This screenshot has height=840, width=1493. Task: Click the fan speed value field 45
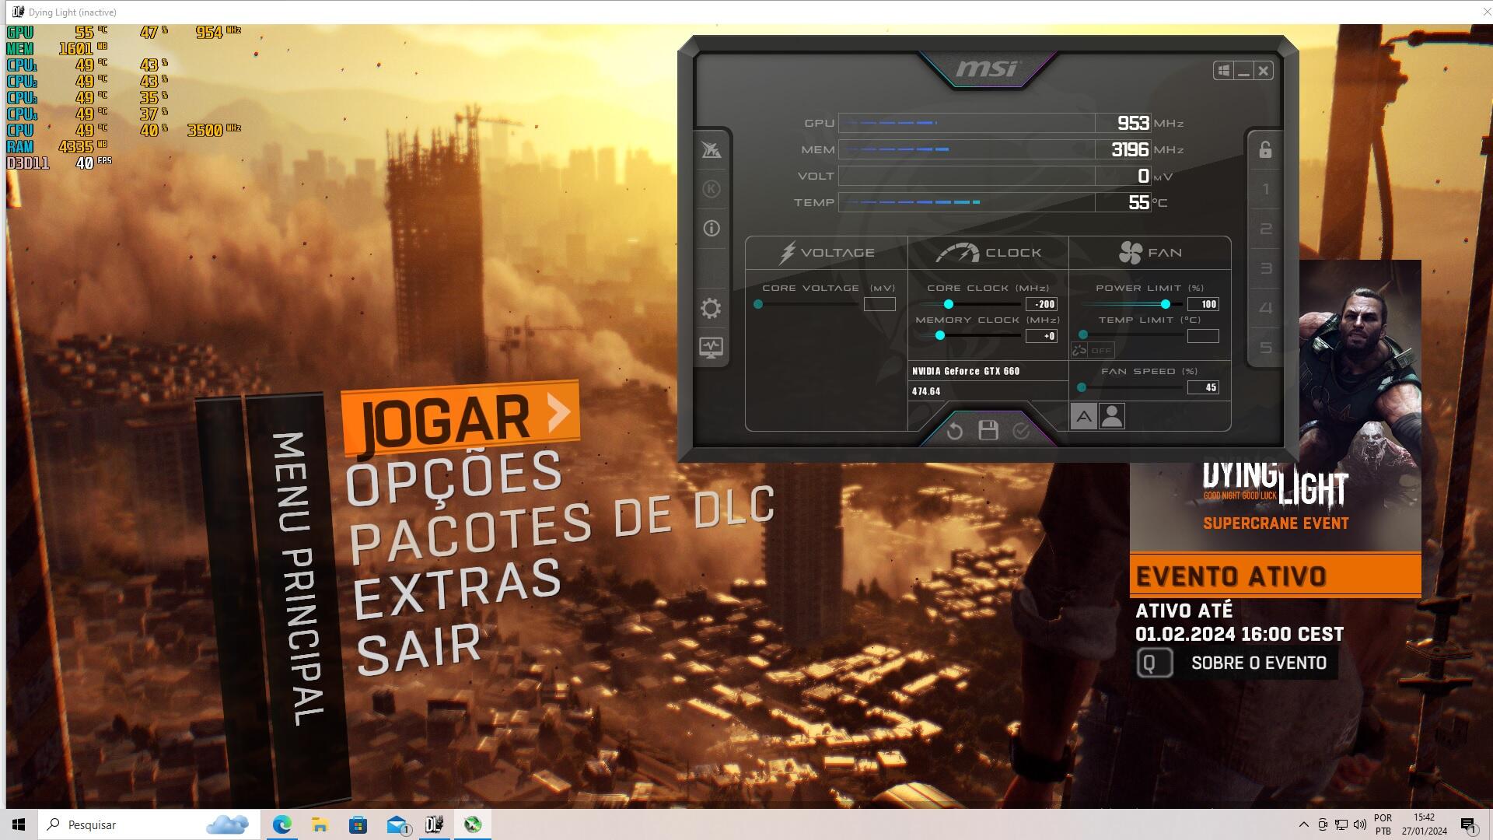pos(1203,387)
